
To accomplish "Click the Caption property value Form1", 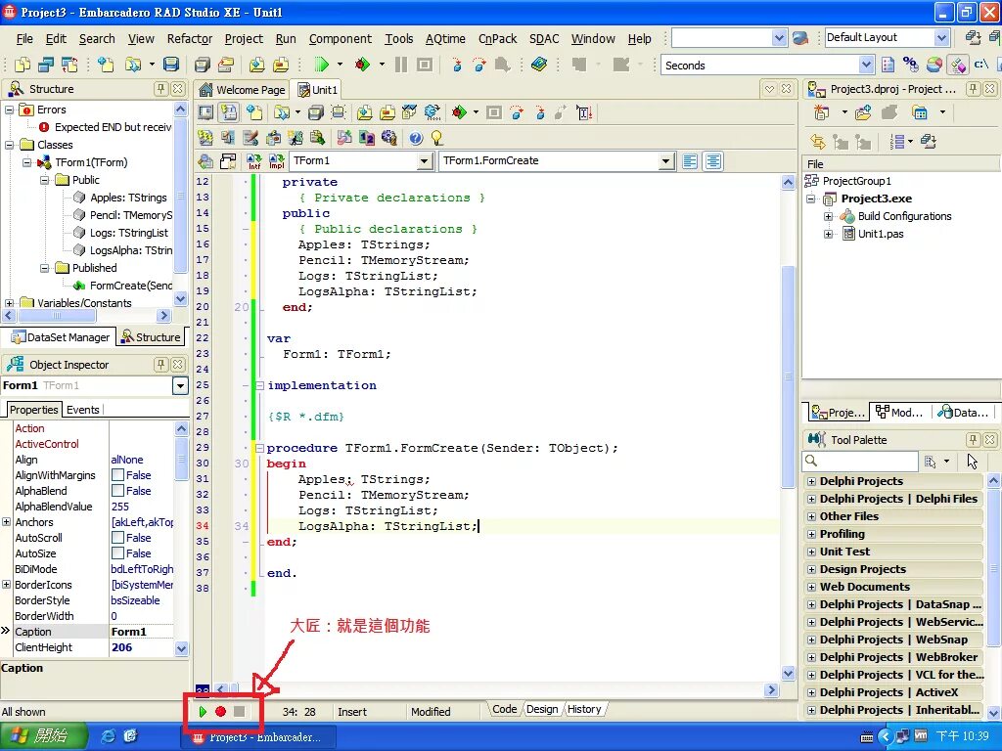I will (141, 632).
